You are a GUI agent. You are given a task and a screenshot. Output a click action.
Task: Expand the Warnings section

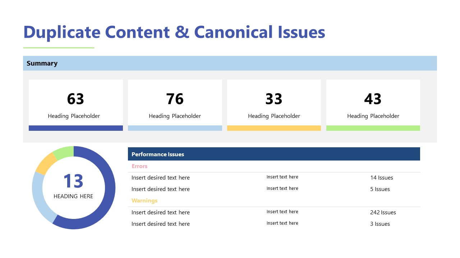click(x=144, y=201)
